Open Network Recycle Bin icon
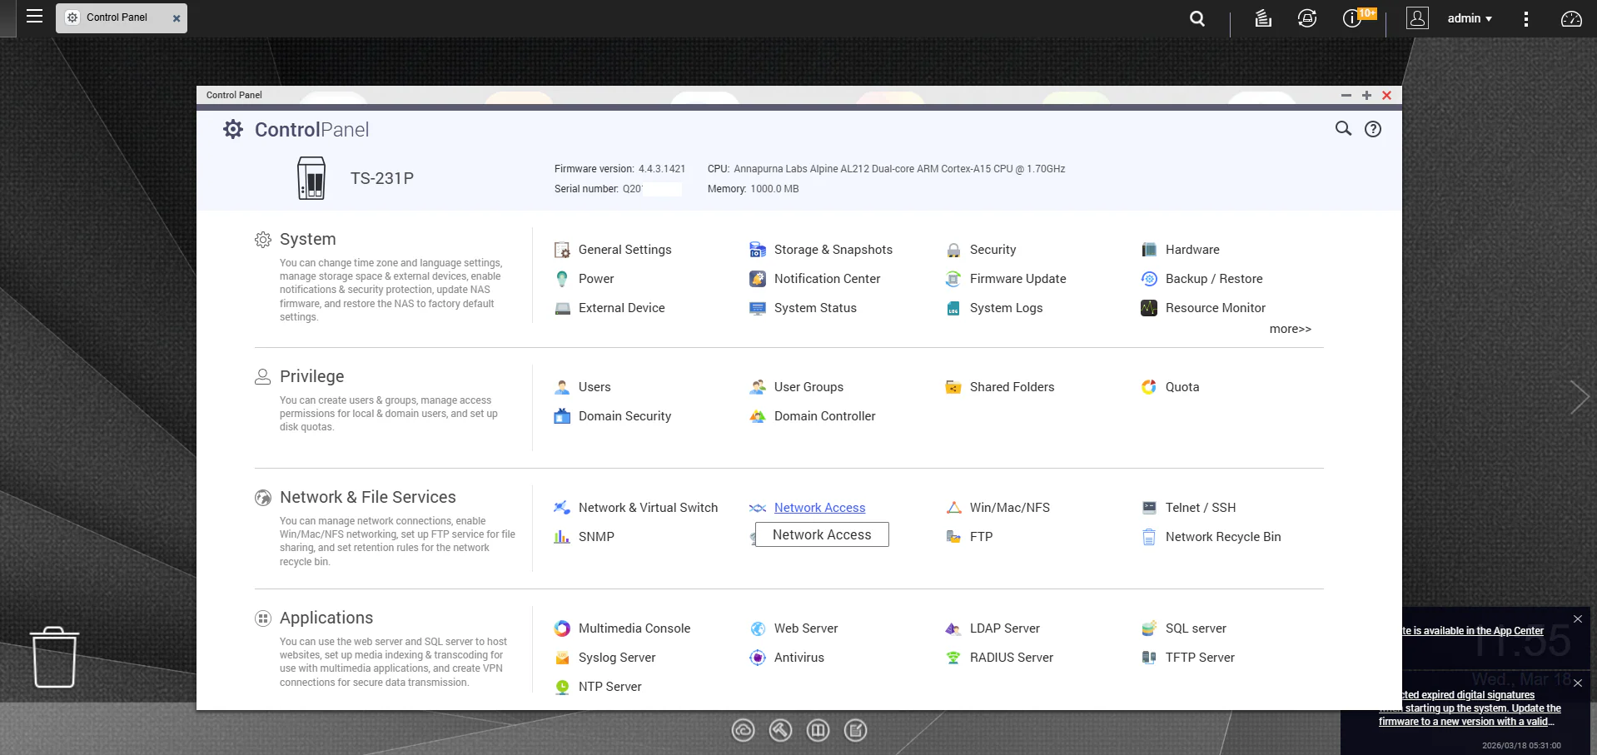 pyautogui.click(x=1149, y=537)
